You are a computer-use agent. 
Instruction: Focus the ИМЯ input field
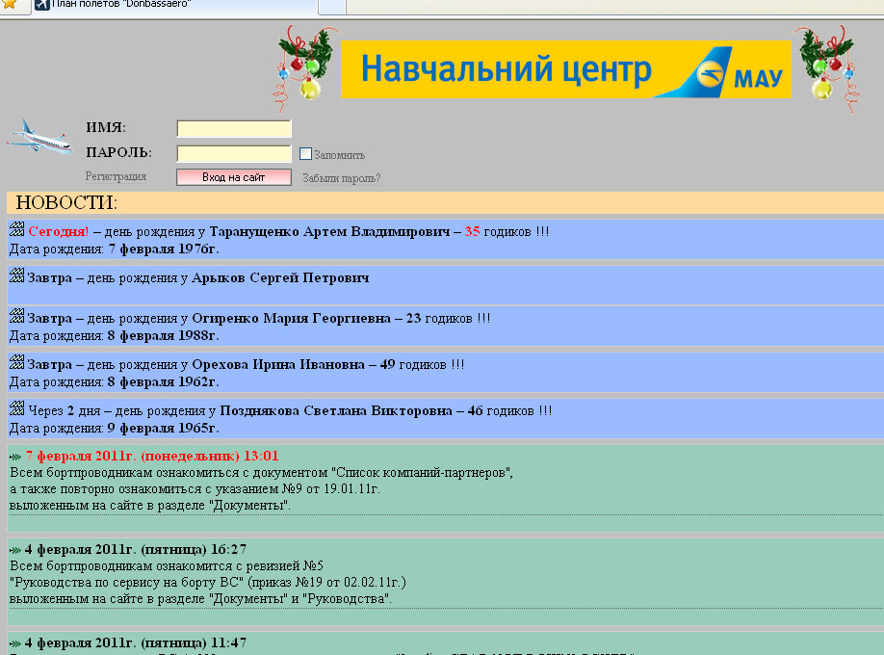tap(234, 129)
